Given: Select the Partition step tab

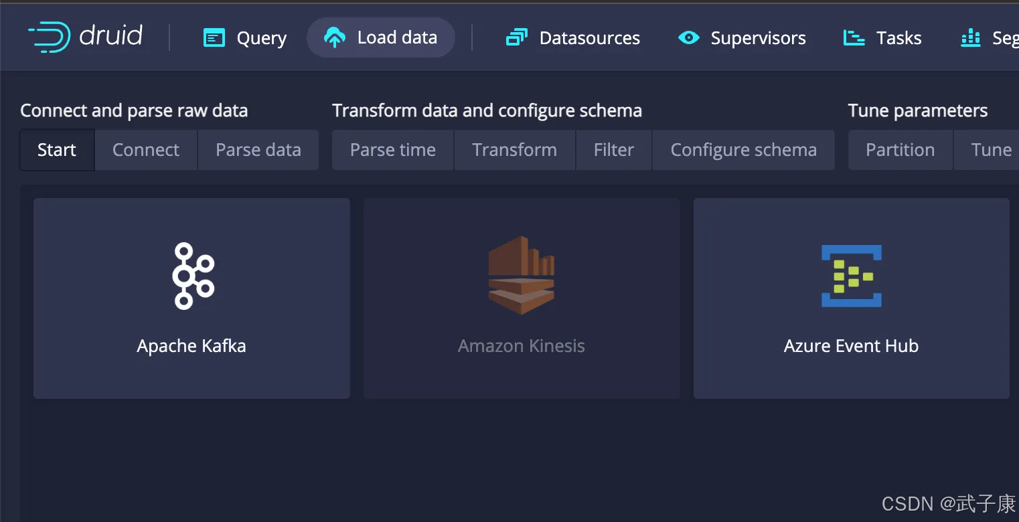Looking at the screenshot, I should [x=900, y=150].
